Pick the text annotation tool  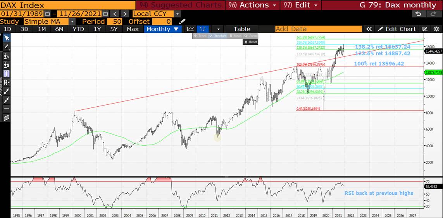tap(7, 73)
